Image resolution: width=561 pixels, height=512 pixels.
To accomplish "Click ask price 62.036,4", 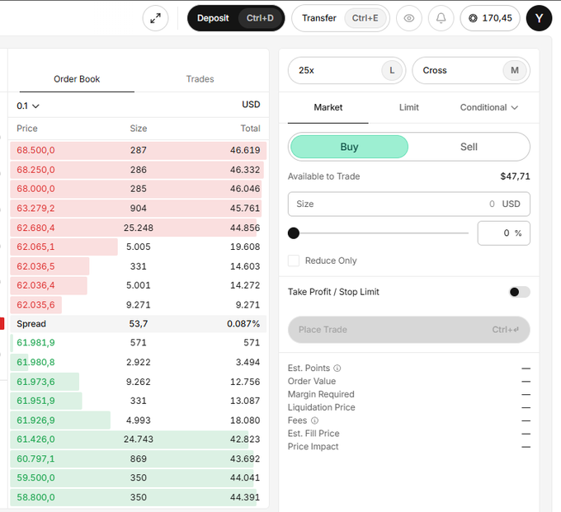I will [x=35, y=285].
